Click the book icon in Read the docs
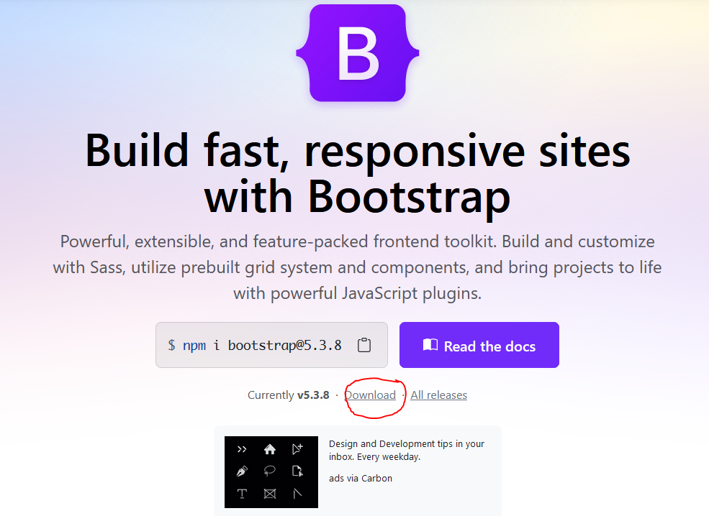Screen dimensions: 709x516 tap(430, 345)
